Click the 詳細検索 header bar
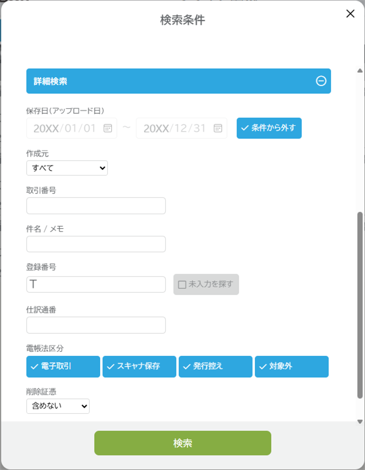 [x=179, y=81]
